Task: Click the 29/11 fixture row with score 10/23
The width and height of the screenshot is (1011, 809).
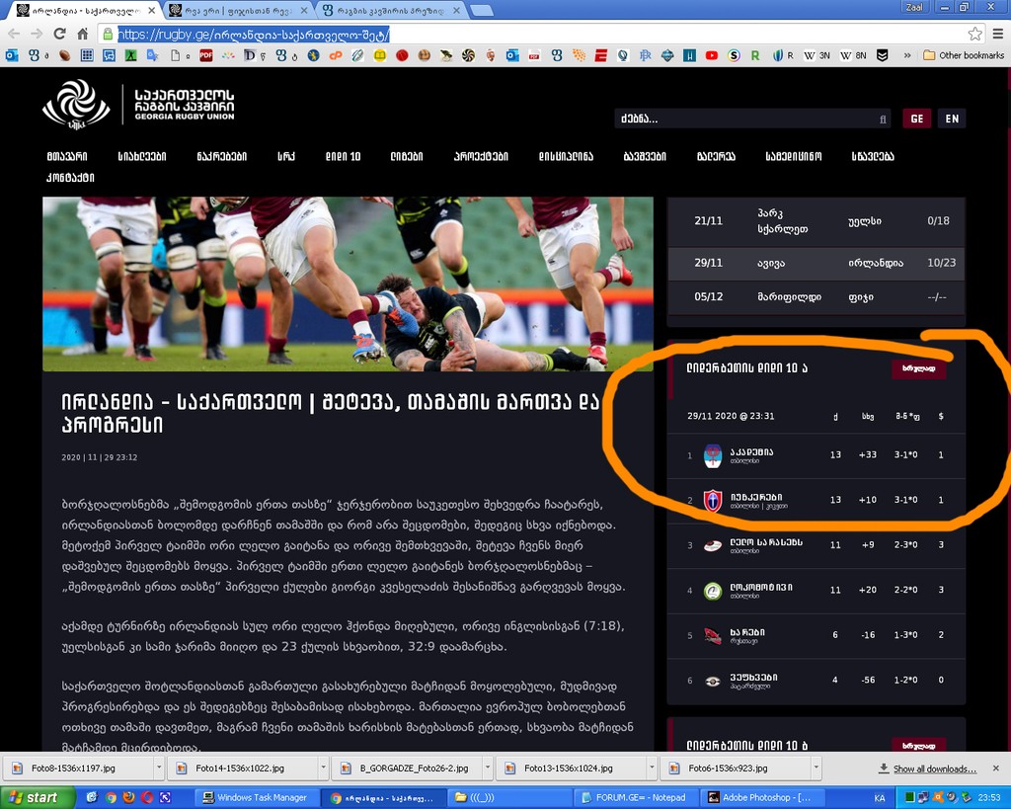Action: pos(816,263)
